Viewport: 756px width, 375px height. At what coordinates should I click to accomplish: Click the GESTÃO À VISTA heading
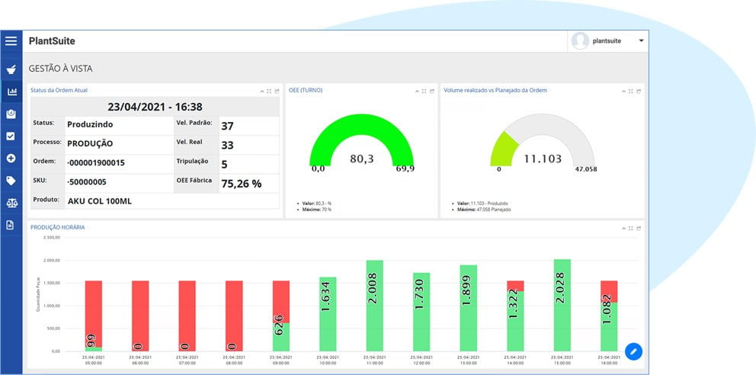click(60, 69)
